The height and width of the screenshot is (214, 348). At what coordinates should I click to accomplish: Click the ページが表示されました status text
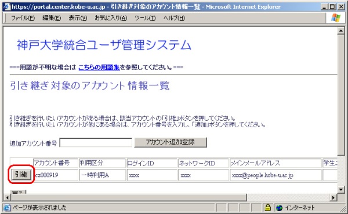39,208
